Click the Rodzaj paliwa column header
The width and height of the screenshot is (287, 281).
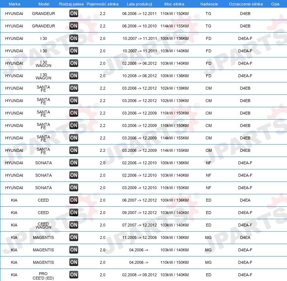(71, 4)
